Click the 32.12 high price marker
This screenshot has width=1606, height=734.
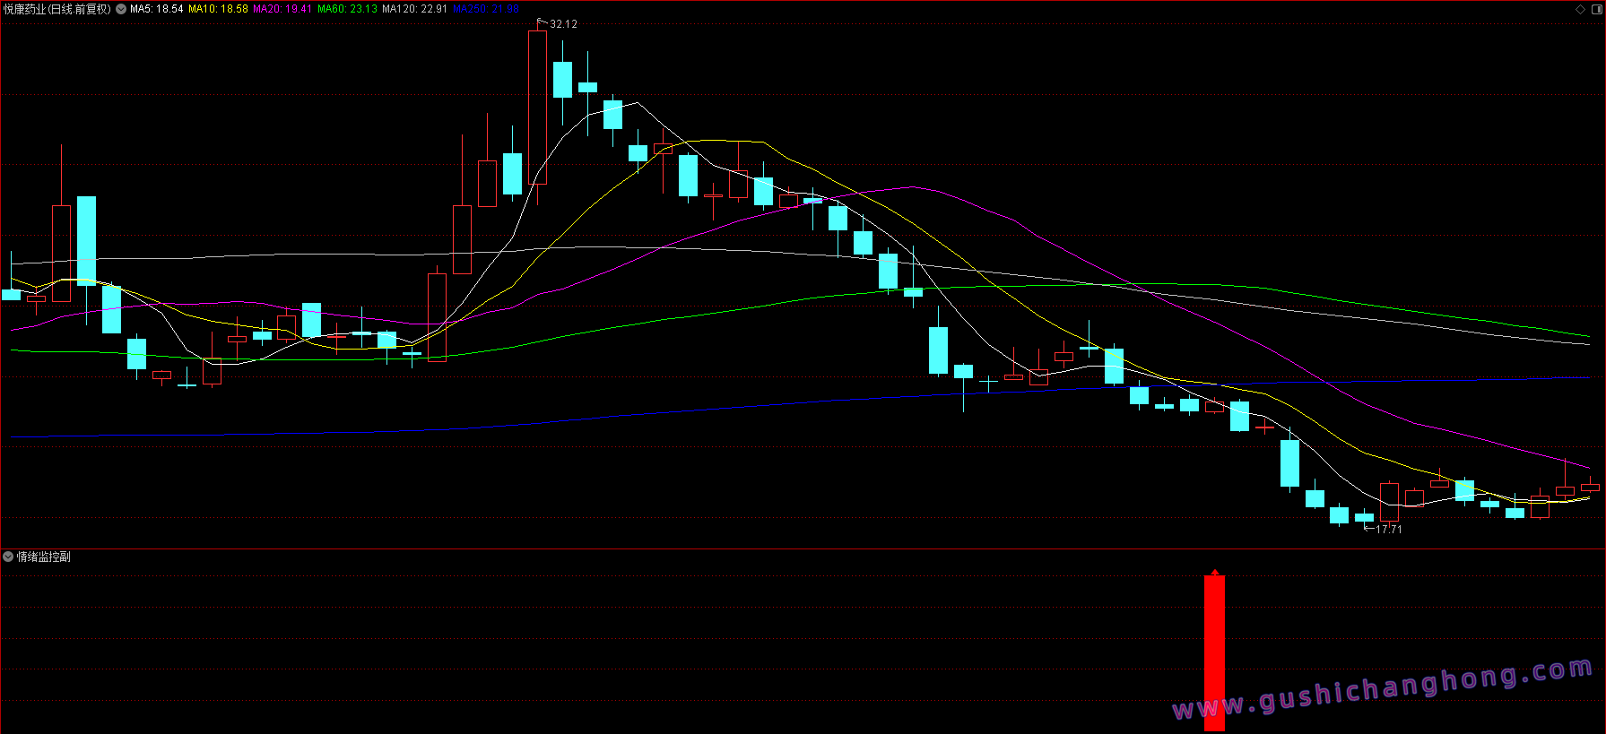tap(563, 24)
